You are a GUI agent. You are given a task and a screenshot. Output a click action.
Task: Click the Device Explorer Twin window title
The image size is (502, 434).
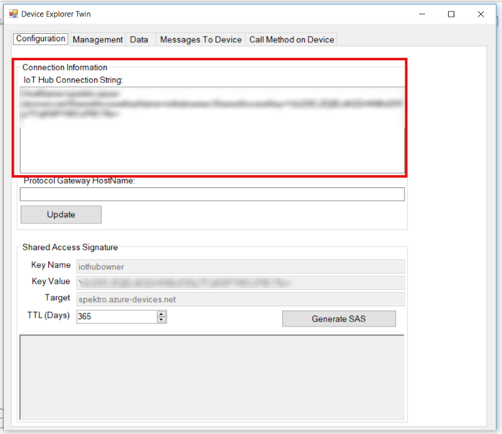56,14
